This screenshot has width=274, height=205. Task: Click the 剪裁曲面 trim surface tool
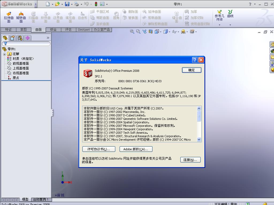tap(151, 18)
